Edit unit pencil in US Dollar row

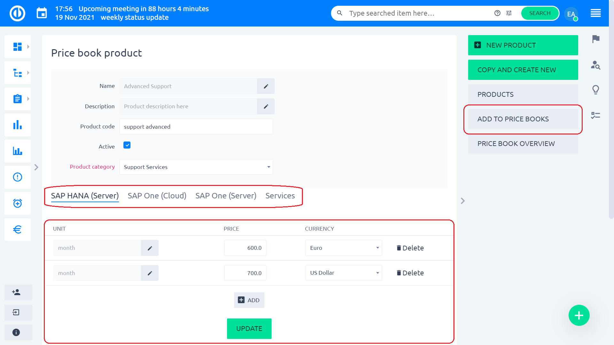[x=150, y=273]
